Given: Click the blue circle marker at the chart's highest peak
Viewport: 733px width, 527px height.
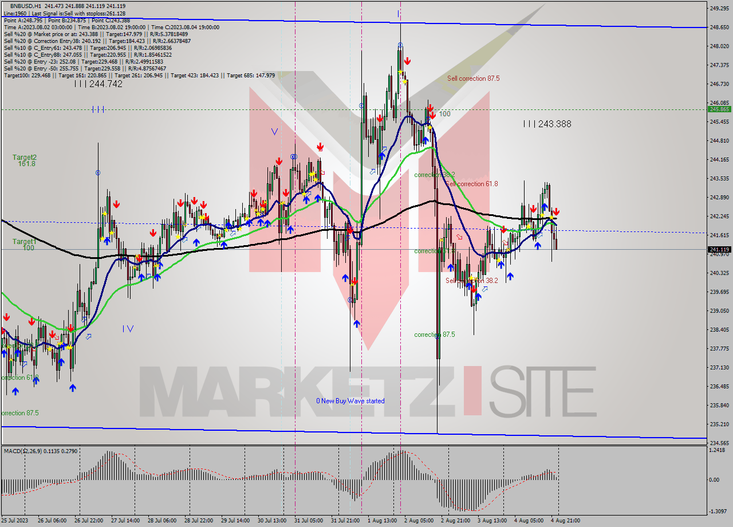Looking at the screenshot, I should [400, 45].
